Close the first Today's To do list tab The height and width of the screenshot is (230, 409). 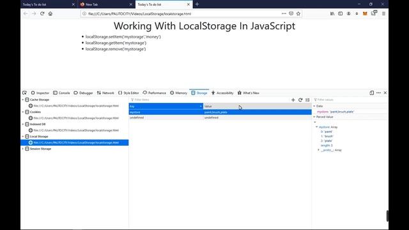pos(73,4)
